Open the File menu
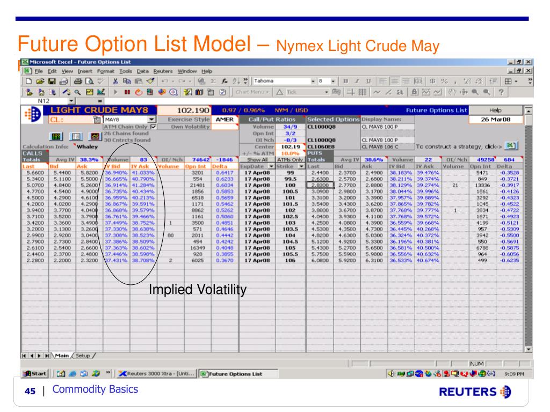550x412 pixels. 39,71
